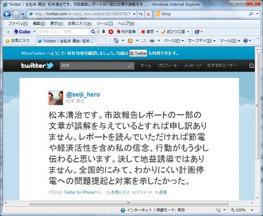
Task: Open the zoom level 100% dropdown
Action: [x=242, y=210]
